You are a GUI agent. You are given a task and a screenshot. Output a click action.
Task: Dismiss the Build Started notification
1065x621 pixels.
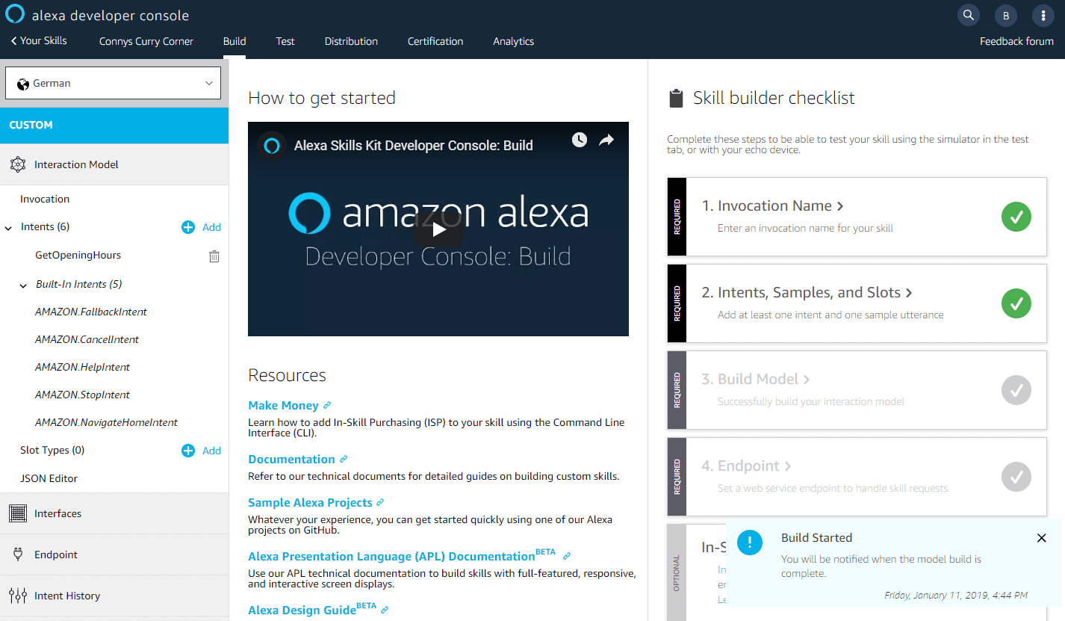pyautogui.click(x=1042, y=538)
